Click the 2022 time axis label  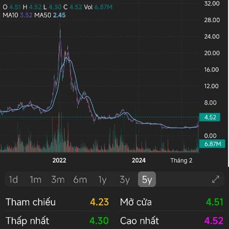(x=59, y=161)
